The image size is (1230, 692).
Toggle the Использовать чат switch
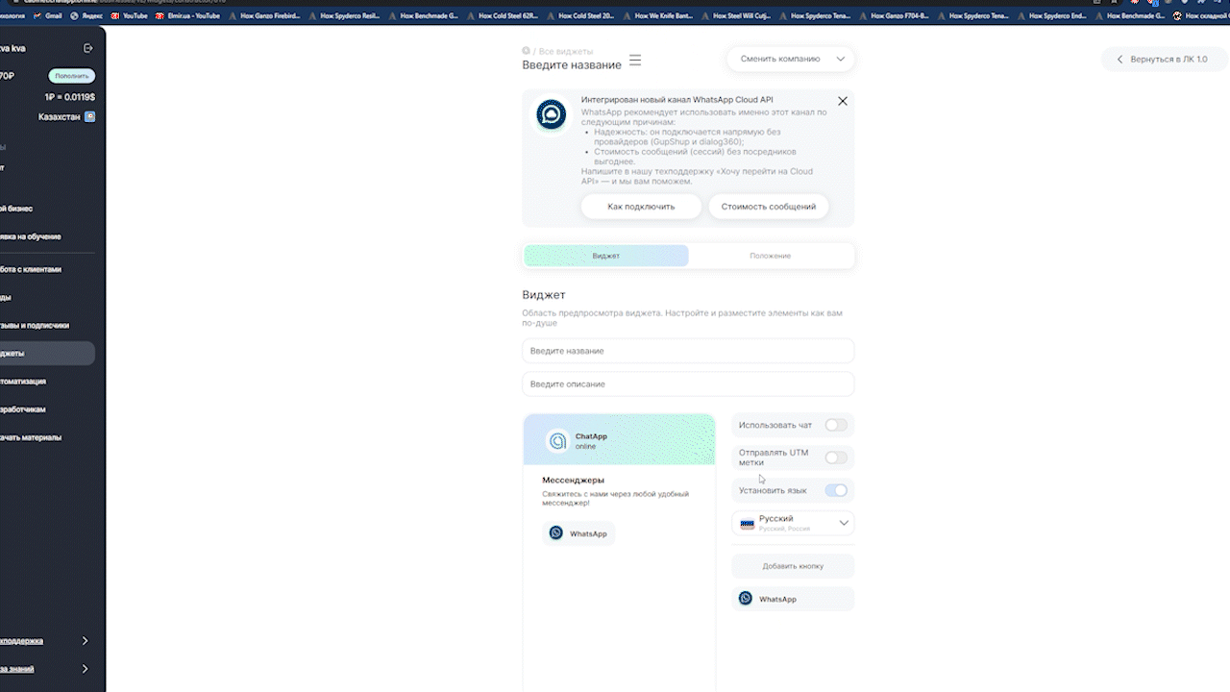[x=836, y=425]
